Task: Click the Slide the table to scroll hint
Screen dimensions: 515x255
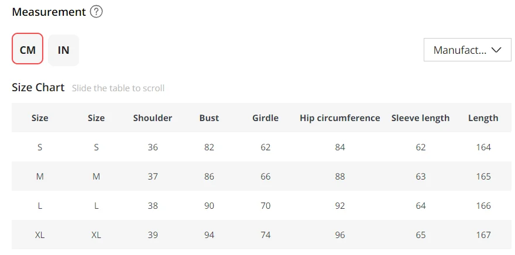Action: pyautogui.click(x=118, y=88)
